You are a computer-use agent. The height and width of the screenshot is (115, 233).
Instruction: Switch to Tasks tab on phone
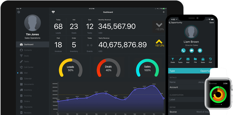(x=180, y=60)
